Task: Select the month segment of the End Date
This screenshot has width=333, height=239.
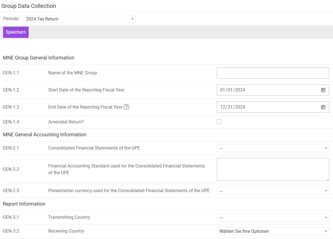Action: [222, 107]
